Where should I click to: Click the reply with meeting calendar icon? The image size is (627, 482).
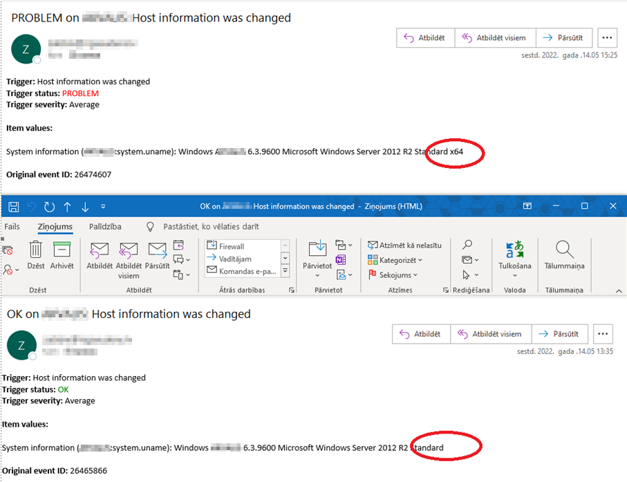tap(179, 245)
